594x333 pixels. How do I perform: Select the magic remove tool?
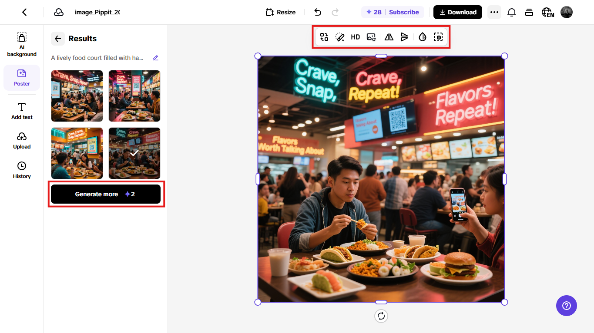pos(340,37)
